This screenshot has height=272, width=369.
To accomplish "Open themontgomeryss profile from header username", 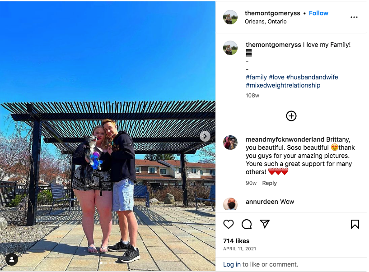I will click(272, 13).
